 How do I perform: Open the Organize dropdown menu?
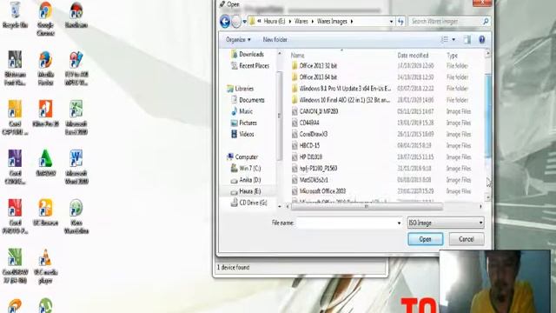(238, 40)
